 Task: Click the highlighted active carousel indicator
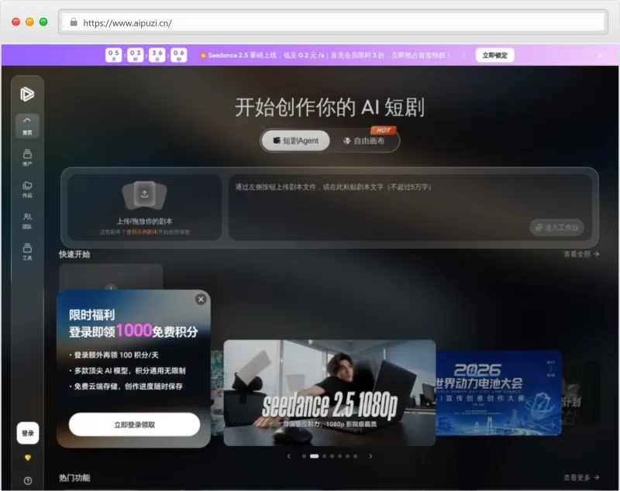point(315,456)
